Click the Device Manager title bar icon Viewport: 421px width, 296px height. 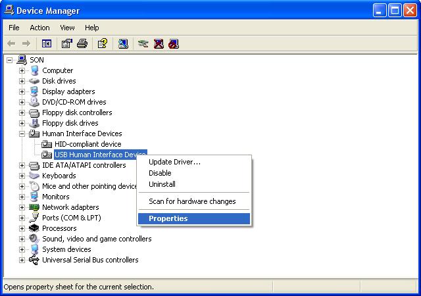tap(9, 10)
